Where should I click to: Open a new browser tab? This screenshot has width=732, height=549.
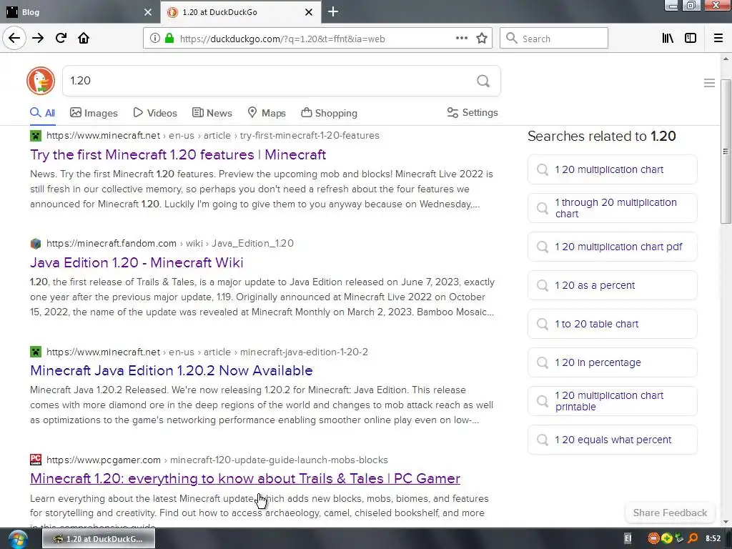pyautogui.click(x=333, y=11)
